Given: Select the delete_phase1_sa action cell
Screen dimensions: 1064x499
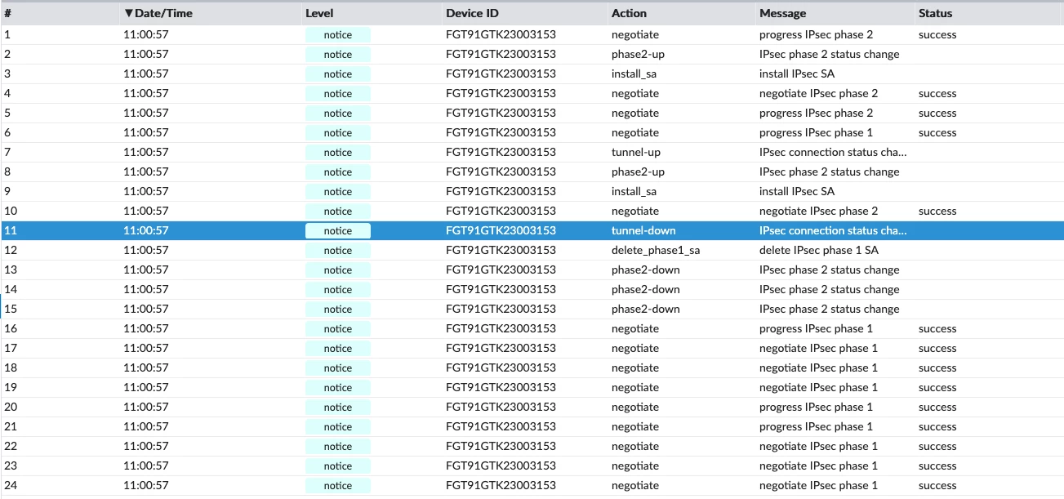Looking at the screenshot, I should (x=656, y=250).
